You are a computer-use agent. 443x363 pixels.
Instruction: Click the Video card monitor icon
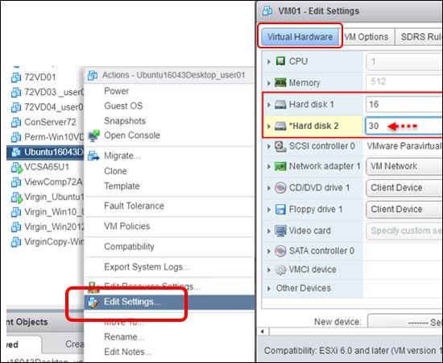point(280,231)
